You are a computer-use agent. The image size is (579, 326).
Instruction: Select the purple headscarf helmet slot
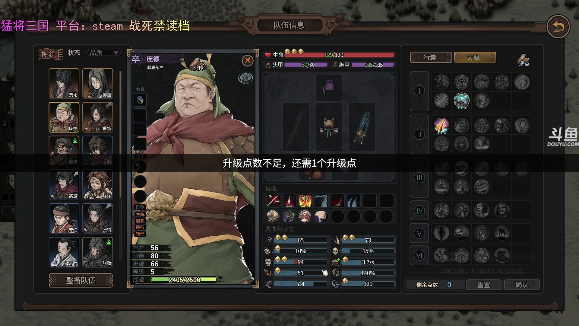[329, 88]
